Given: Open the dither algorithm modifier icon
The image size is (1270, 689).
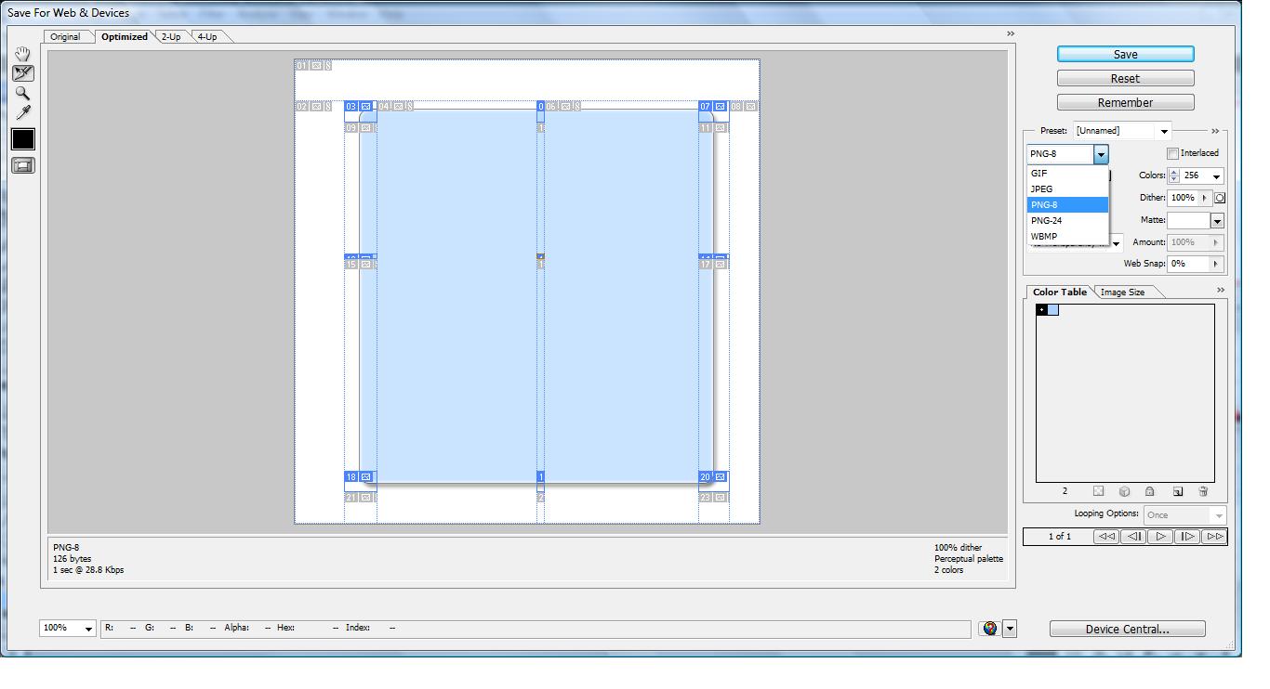Looking at the screenshot, I should (1220, 197).
